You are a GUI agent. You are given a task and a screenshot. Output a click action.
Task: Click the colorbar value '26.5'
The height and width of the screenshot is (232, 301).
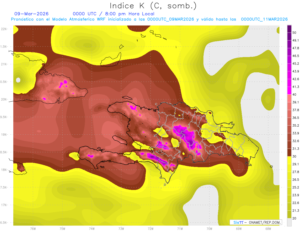coord(296,180)
